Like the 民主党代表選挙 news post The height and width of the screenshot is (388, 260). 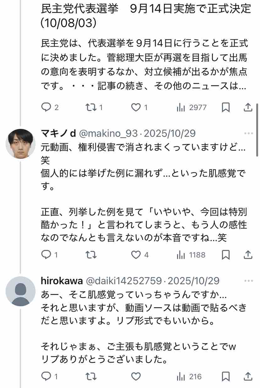pos(136,108)
